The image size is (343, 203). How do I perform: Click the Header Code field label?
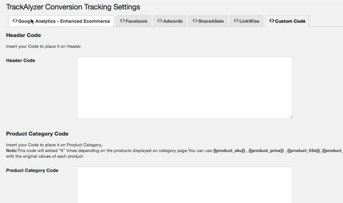[21, 60]
